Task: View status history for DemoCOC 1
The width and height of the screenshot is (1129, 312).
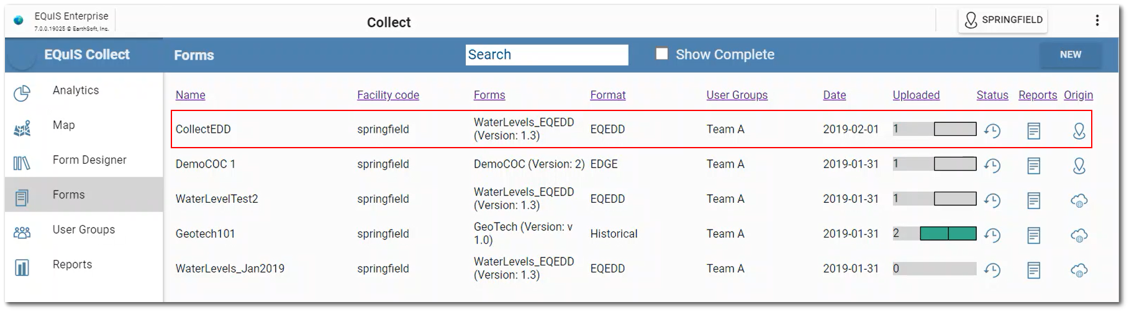Action: click(x=992, y=165)
